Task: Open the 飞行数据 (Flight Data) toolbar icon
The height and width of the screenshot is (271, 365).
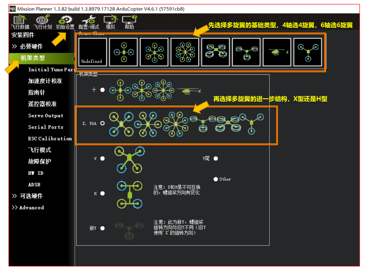Action: (20, 22)
